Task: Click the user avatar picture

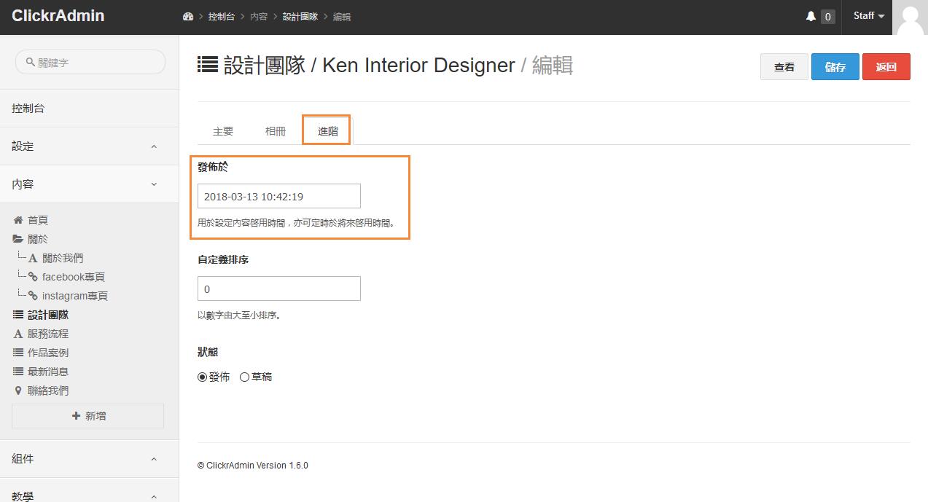Action: pyautogui.click(x=910, y=17)
